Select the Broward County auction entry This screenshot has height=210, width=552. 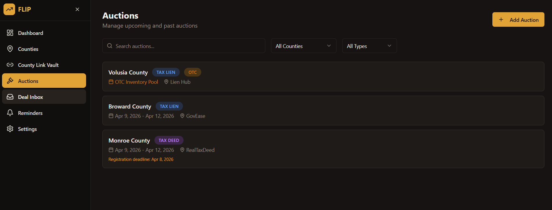tap(323, 111)
